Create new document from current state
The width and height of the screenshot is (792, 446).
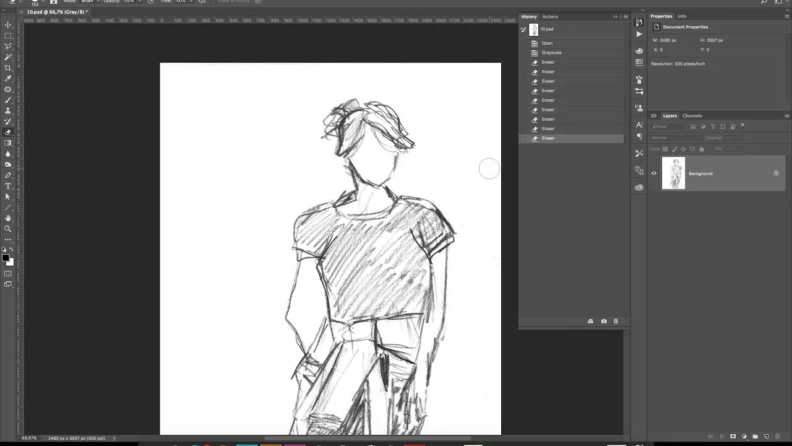tap(590, 321)
